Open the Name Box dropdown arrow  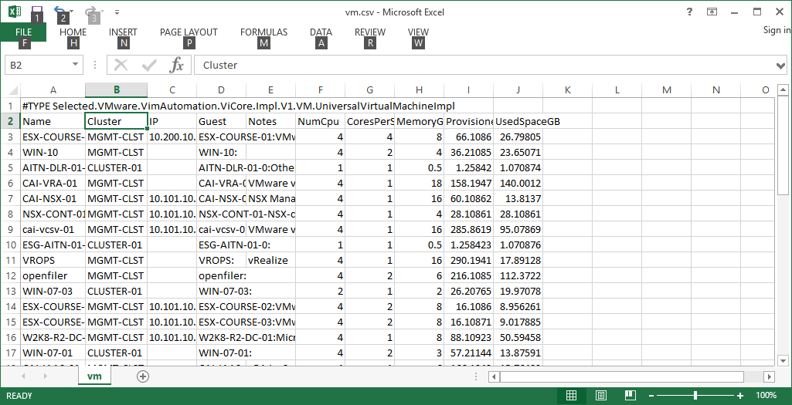[76, 66]
